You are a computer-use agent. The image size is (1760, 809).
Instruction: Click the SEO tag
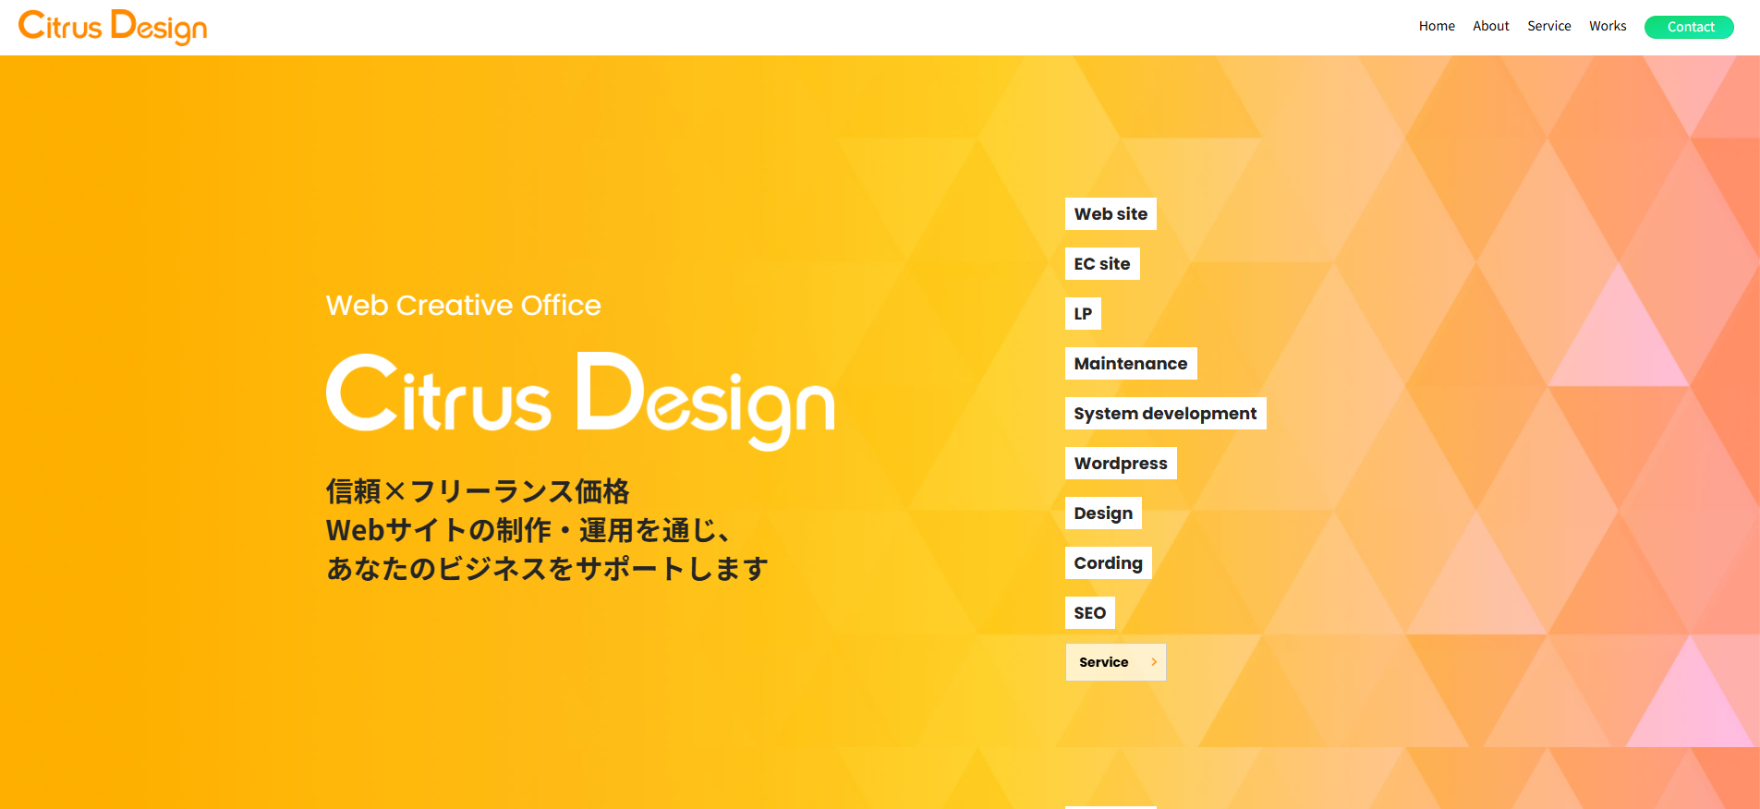tap(1089, 613)
